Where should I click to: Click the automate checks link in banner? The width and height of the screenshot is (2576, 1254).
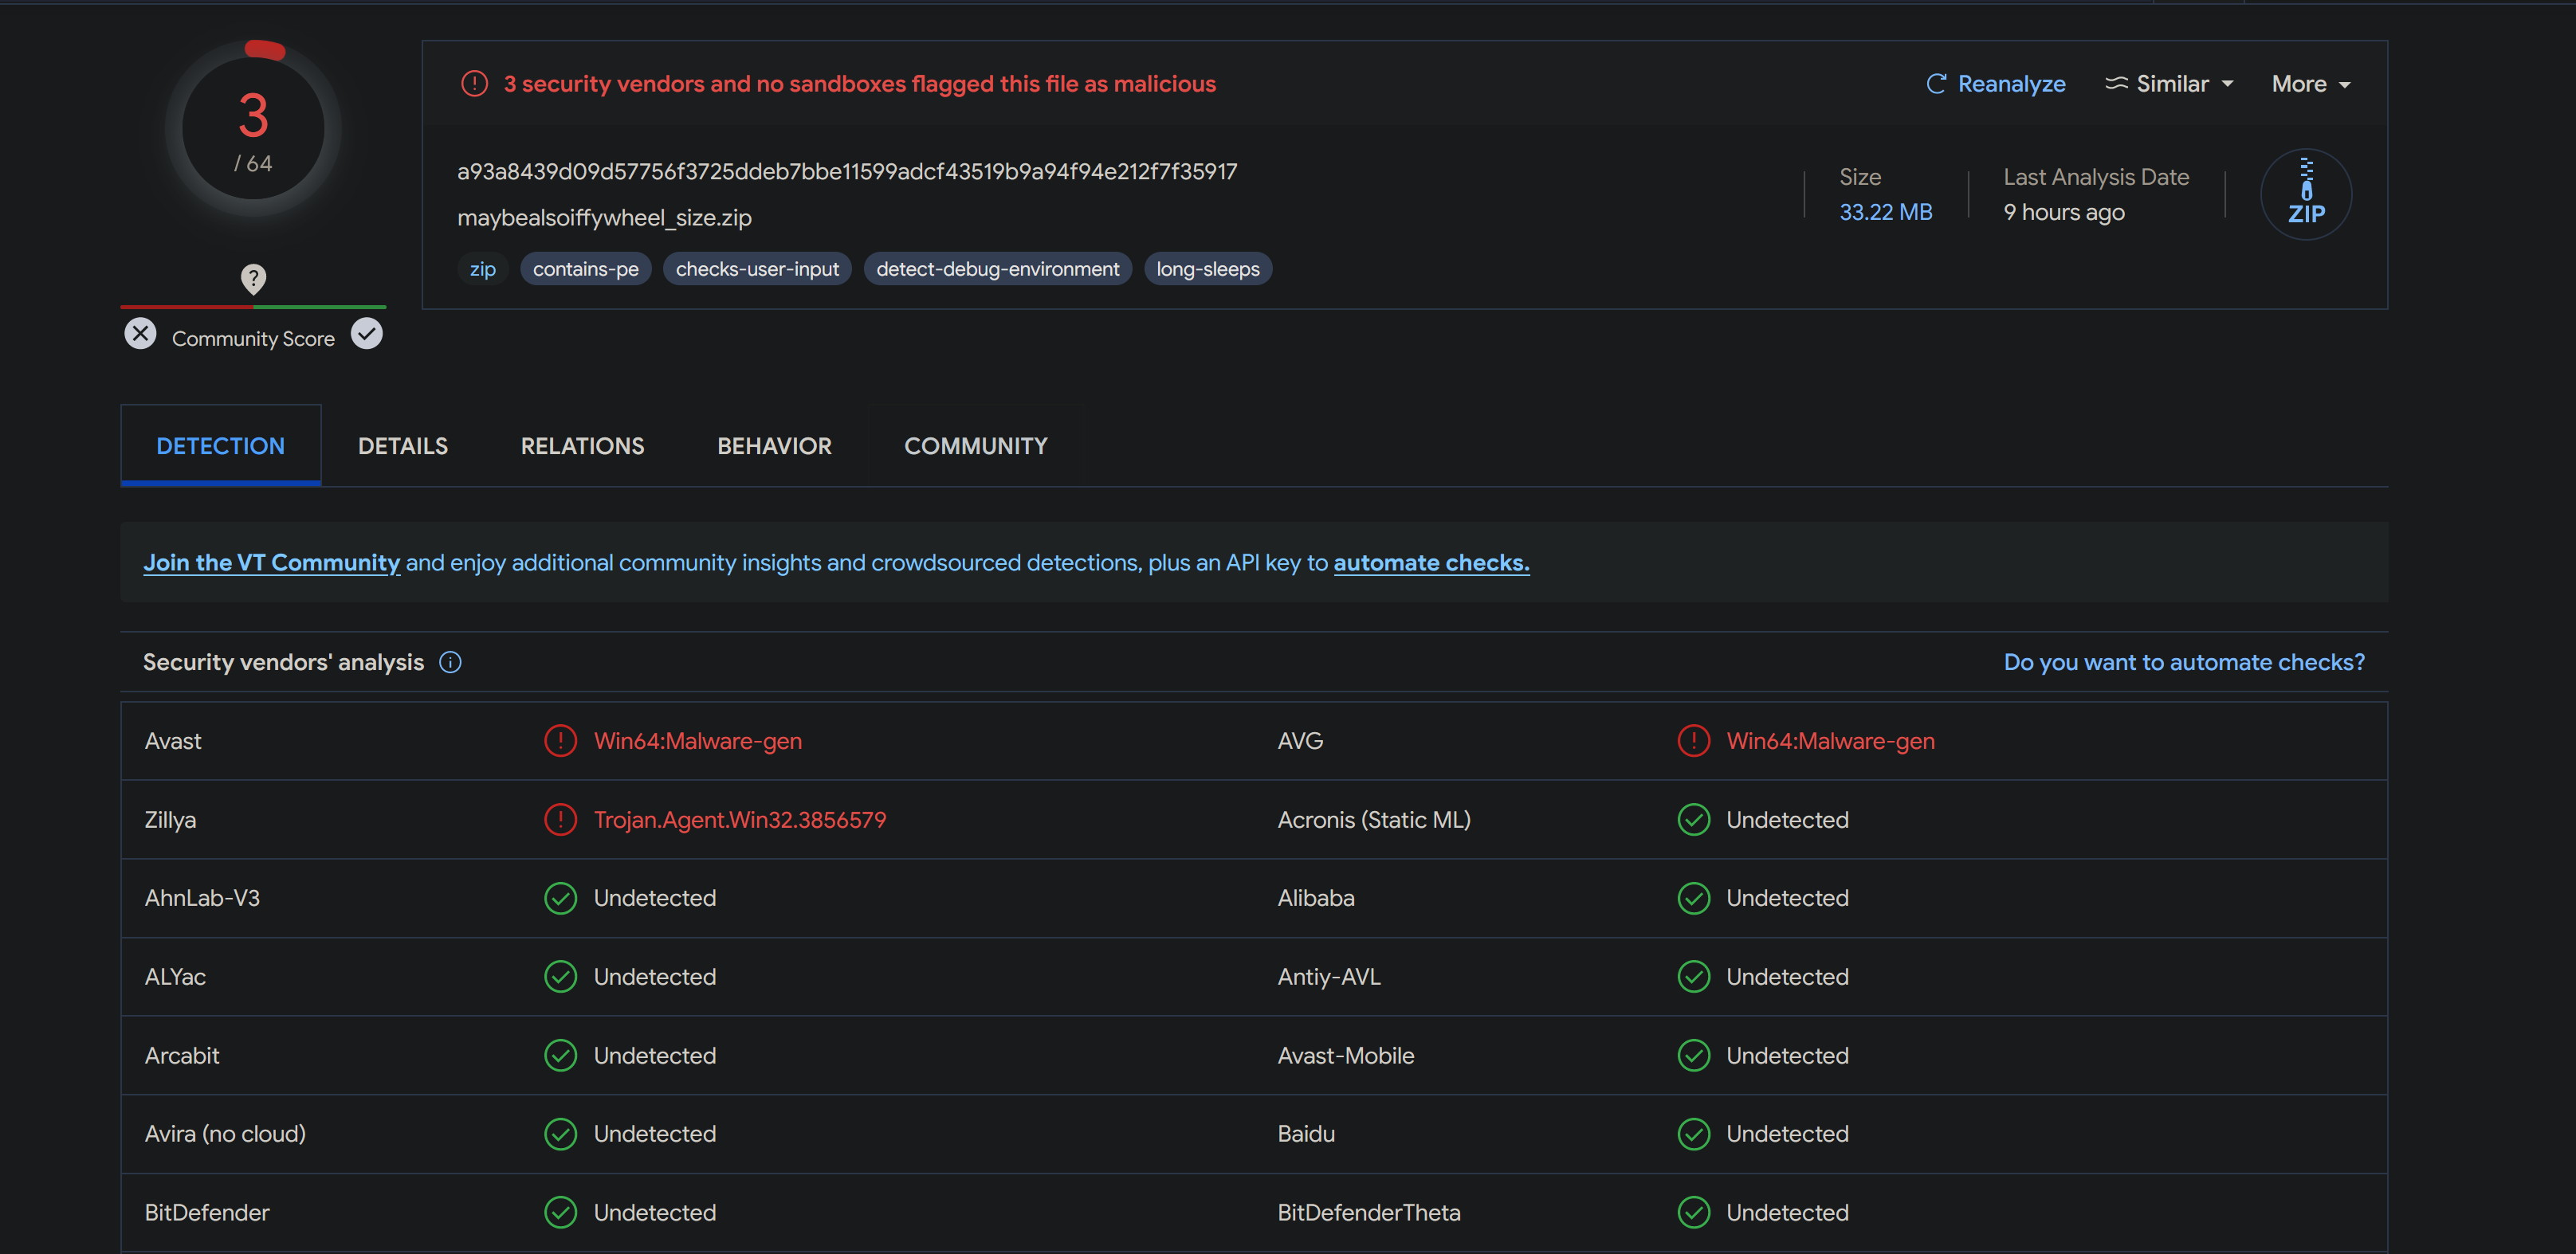(1430, 562)
